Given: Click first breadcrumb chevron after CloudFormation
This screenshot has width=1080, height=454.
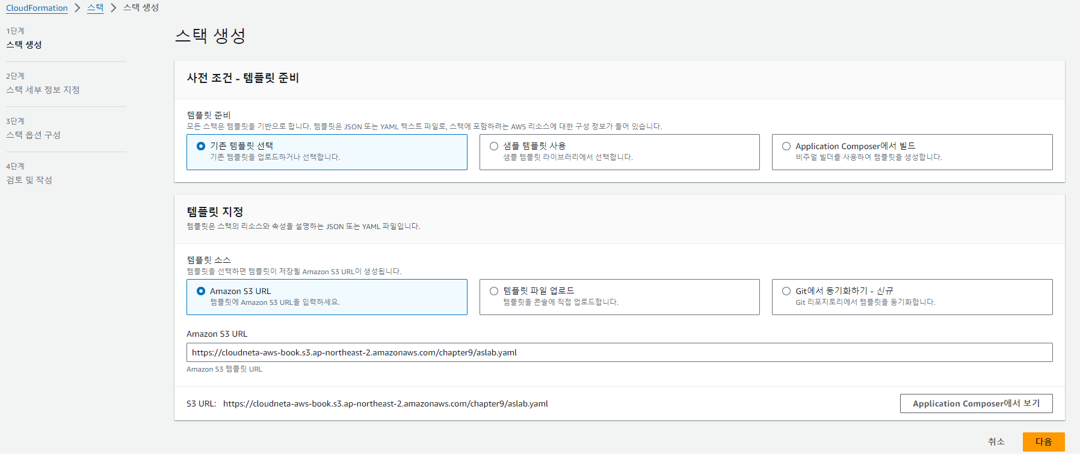Looking at the screenshot, I should click(x=78, y=8).
